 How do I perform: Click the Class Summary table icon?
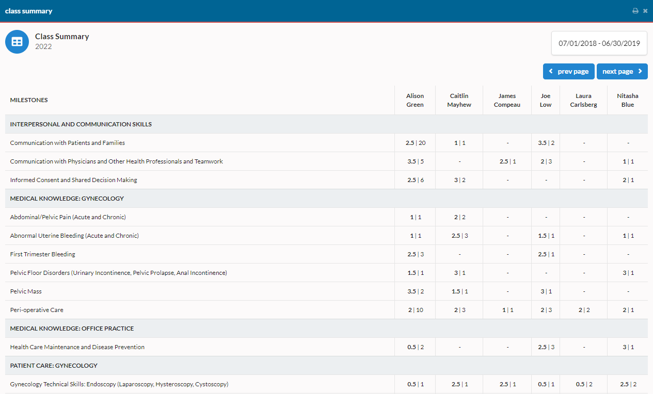[x=17, y=42]
